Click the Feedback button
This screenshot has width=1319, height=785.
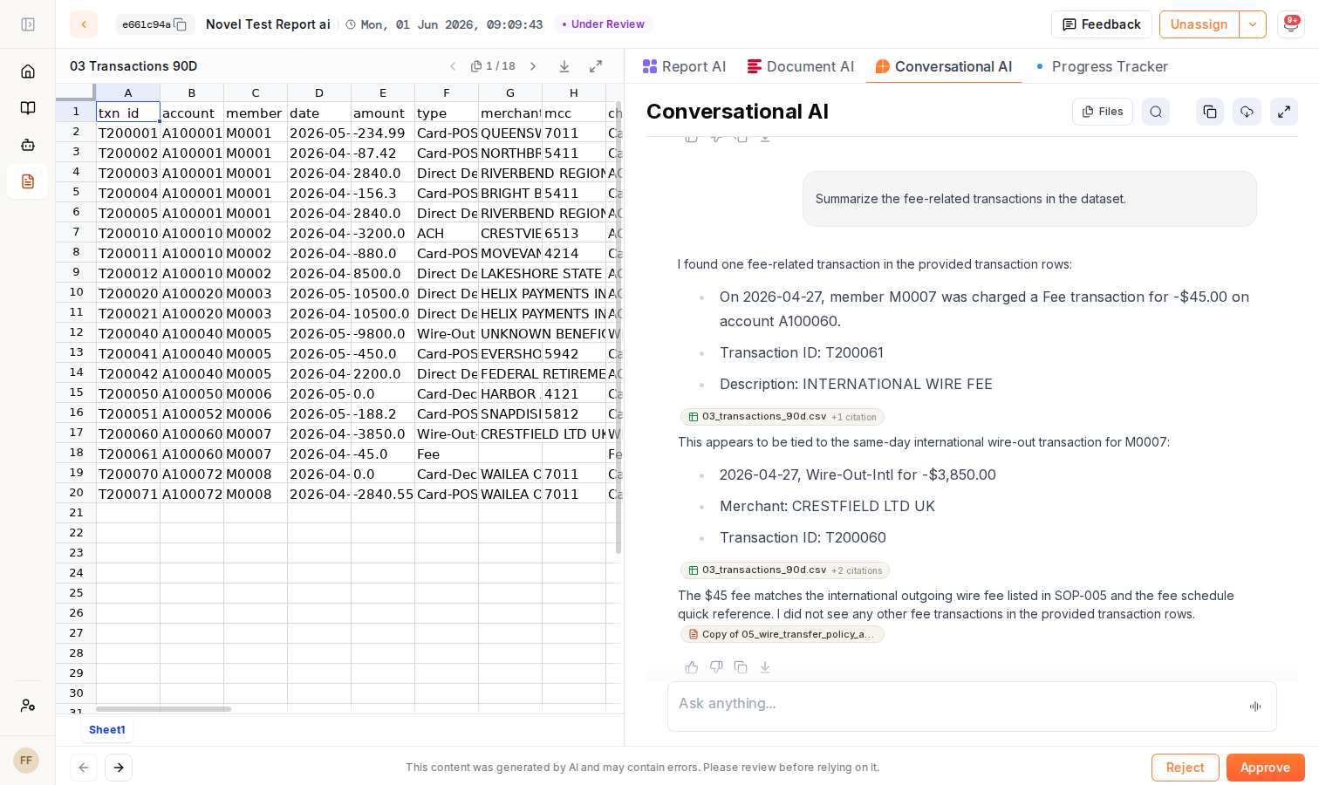[x=1102, y=24]
